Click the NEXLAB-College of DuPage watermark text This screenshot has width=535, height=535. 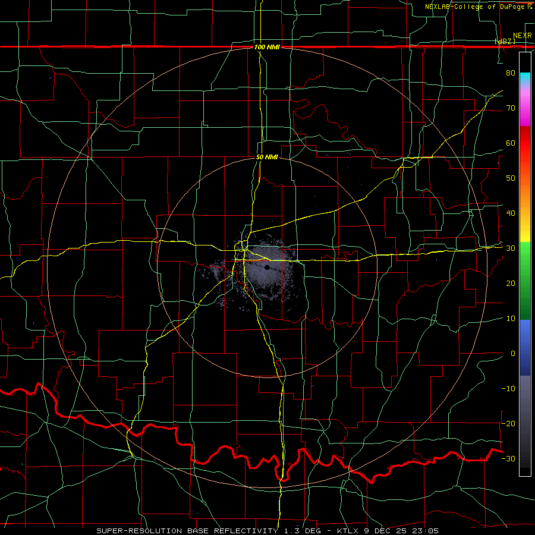[x=478, y=7]
